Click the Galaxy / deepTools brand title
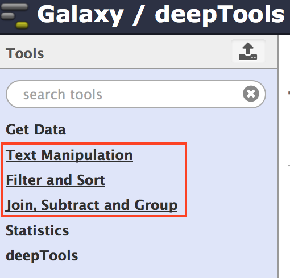The width and height of the screenshot is (290, 278). point(161,15)
